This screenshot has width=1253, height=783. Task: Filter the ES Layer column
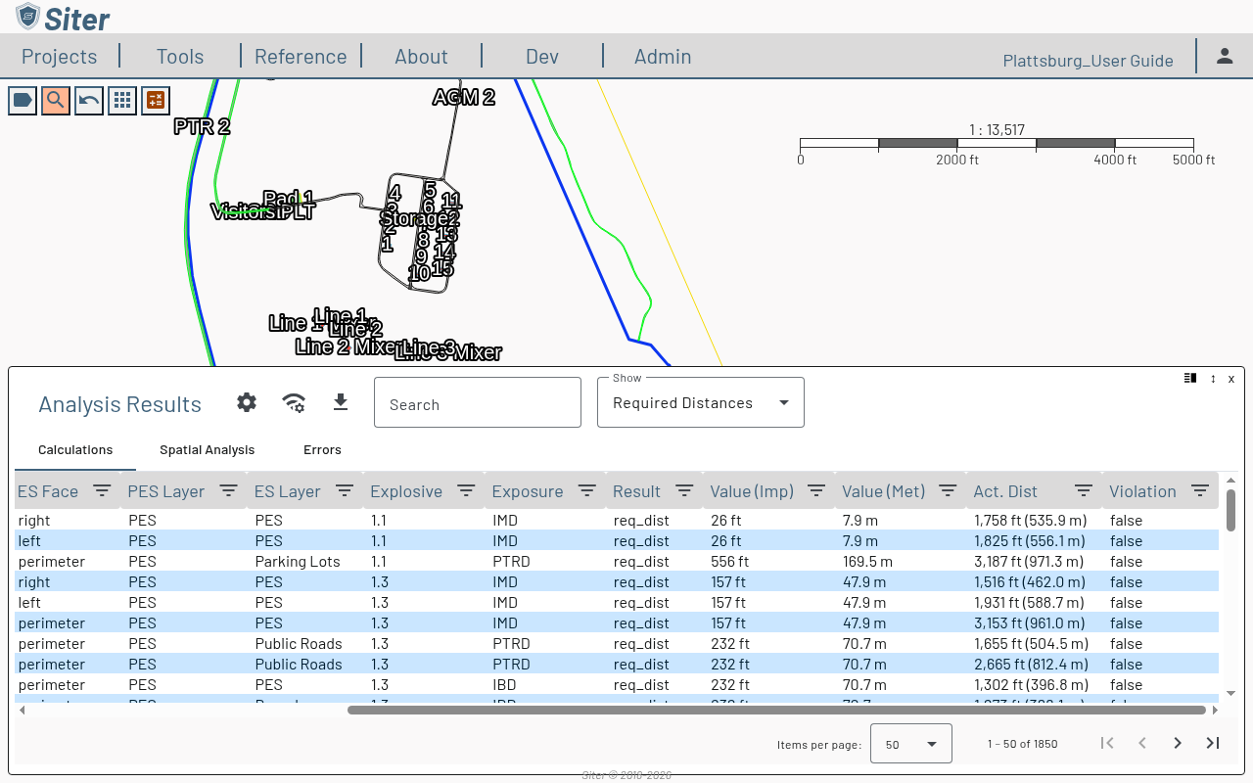[x=345, y=490]
